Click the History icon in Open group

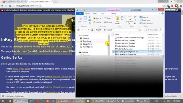coord(135,23)
